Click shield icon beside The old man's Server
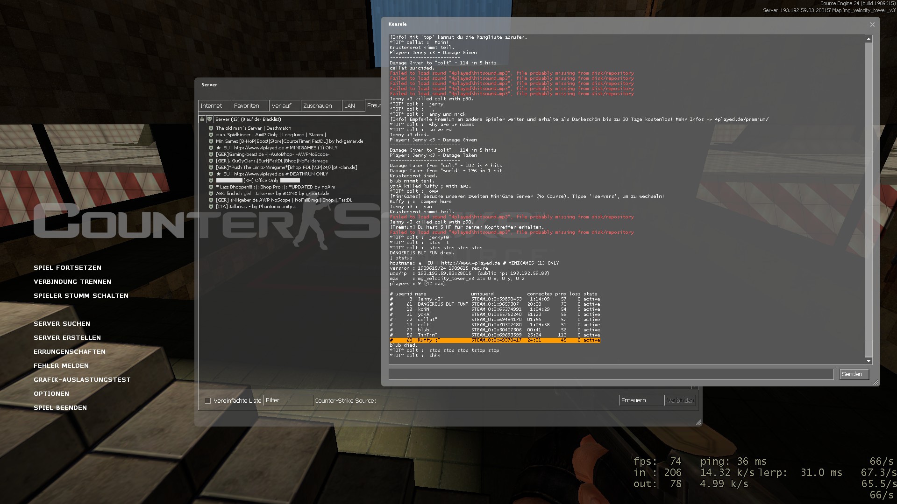897x504 pixels. 211,128
